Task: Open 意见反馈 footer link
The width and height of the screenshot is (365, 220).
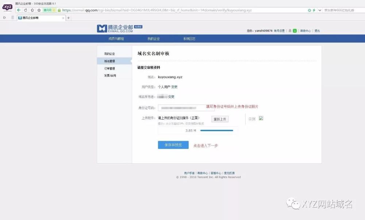Action: [229, 173]
